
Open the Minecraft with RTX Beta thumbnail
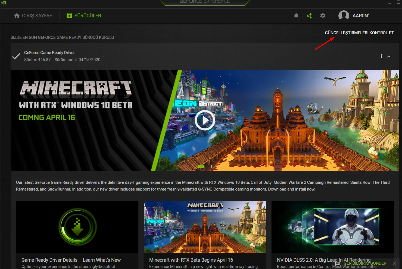[205, 227]
